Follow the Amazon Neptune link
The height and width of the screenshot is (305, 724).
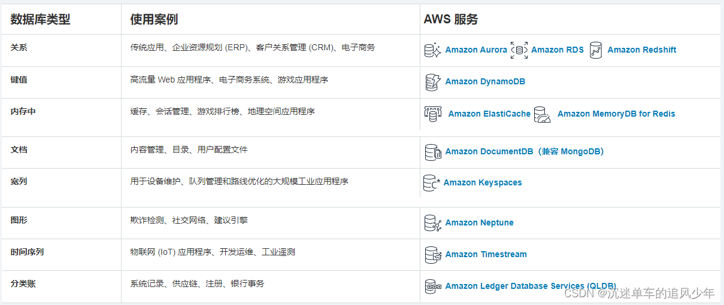pos(479,223)
